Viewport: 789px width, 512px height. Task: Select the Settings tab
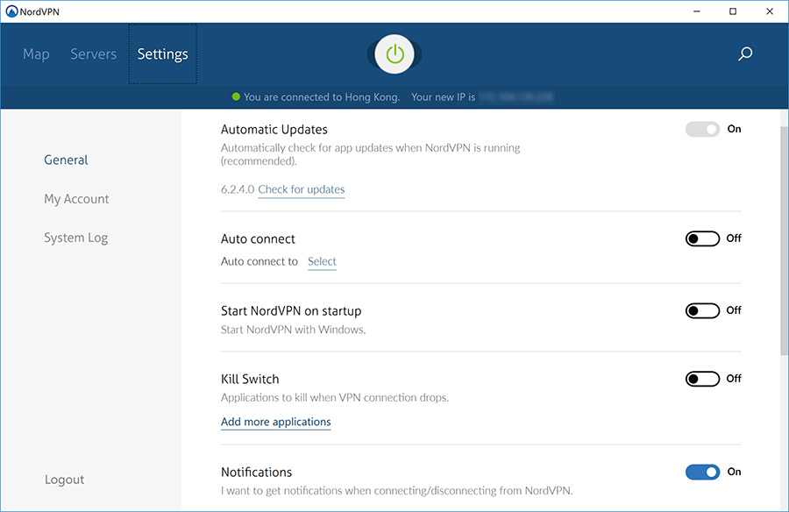(162, 53)
